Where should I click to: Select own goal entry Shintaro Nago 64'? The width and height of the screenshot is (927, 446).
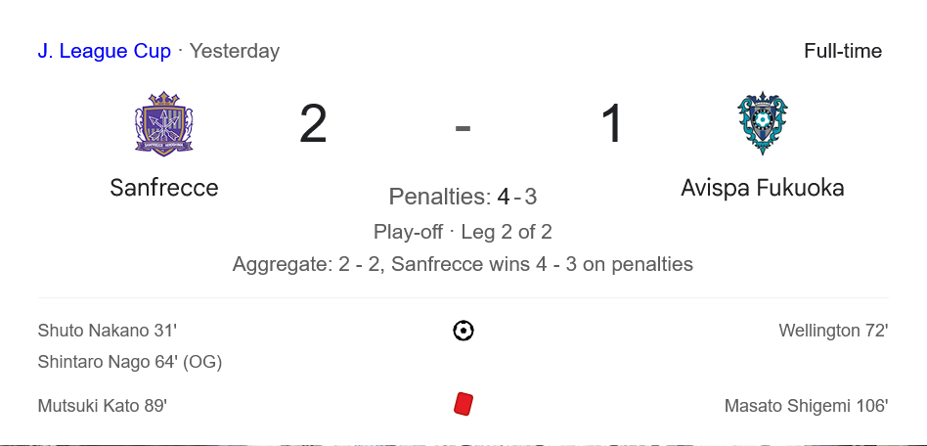click(x=130, y=362)
